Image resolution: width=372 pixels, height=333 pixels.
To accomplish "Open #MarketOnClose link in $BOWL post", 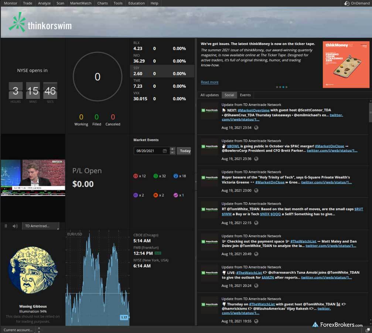I will [x=330, y=146].
